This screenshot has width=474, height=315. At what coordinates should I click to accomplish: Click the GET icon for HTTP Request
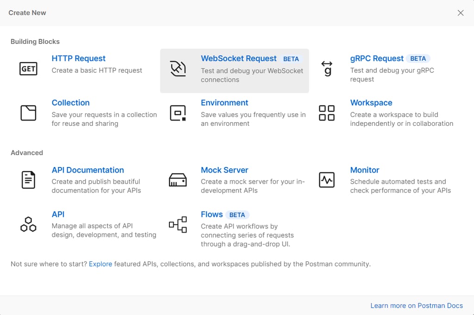coord(28,68)
